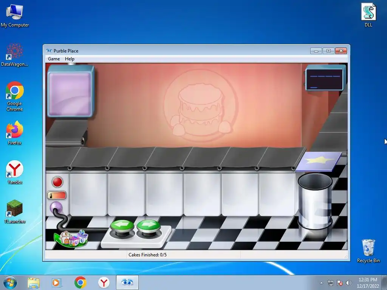Click the volume speaker tray icon
The image size is (387, 290).
coord(348,283)
